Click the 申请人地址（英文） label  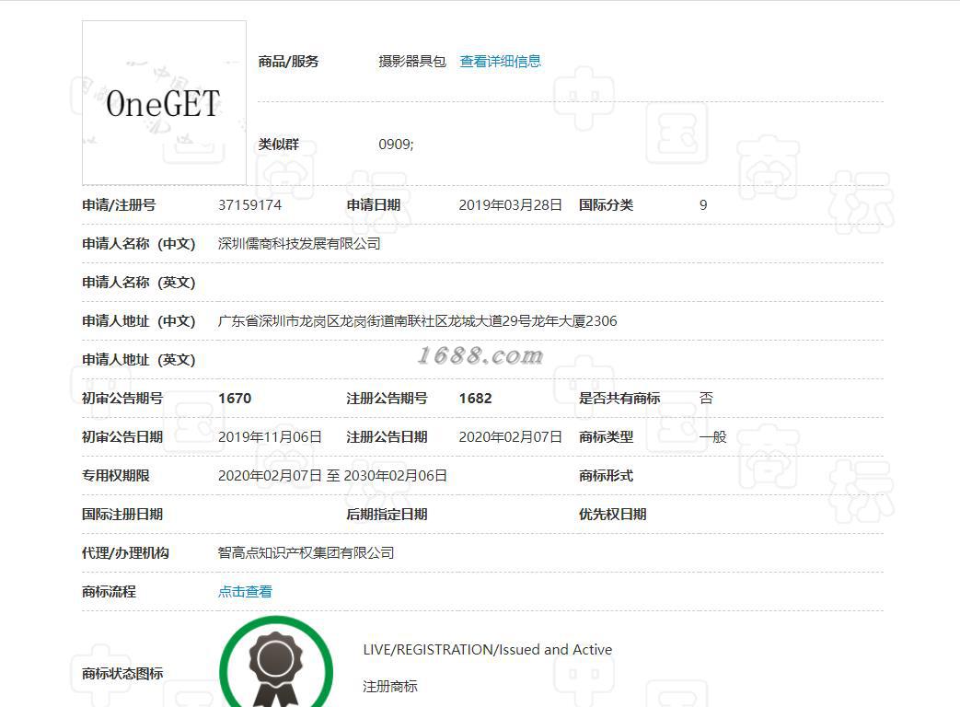pyautogui.click(x=139, y=360)
